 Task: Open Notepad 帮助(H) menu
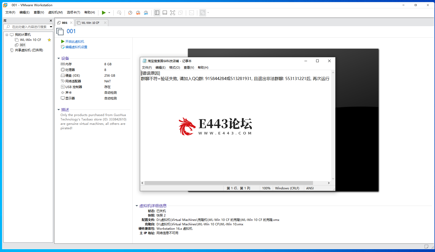point(203,68)
